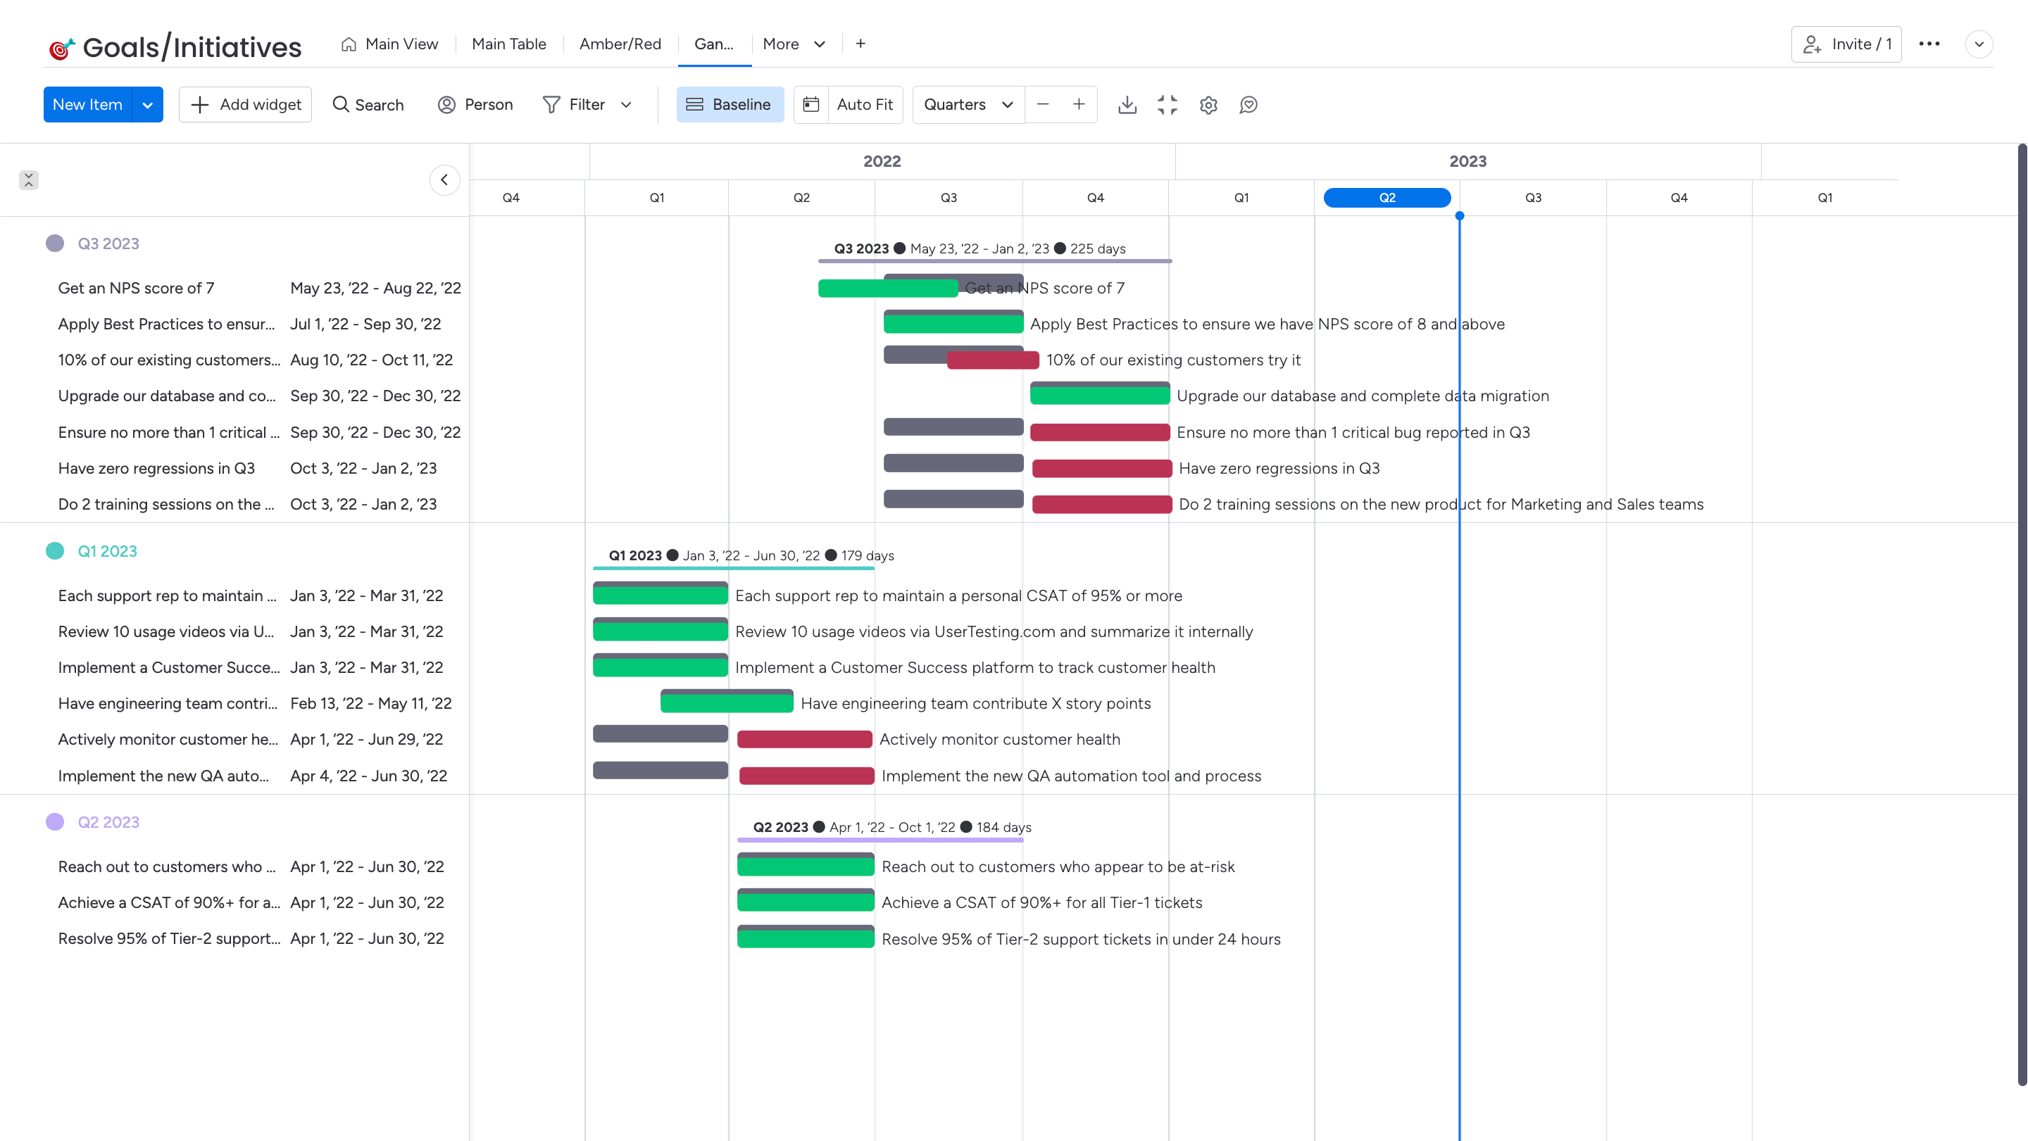
Task: Toggle the Baseline display mode
Action: tap(729, 105)
